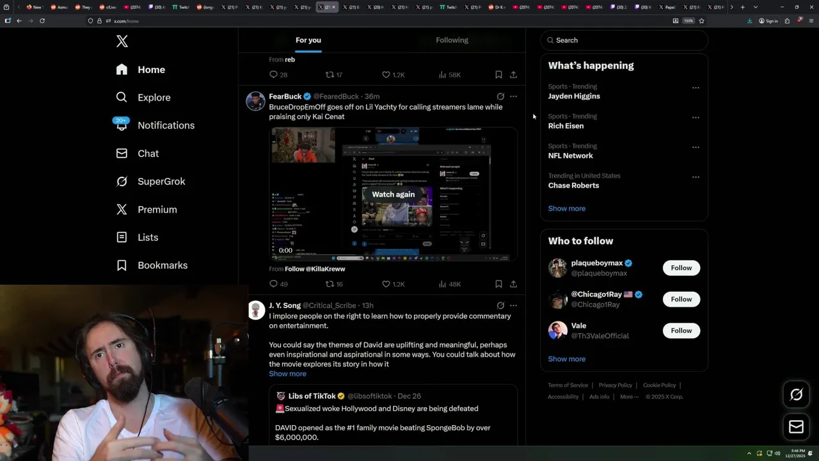Open Notifications in sidebar
This screenshot has height=461, width=819.
[155, 125]
